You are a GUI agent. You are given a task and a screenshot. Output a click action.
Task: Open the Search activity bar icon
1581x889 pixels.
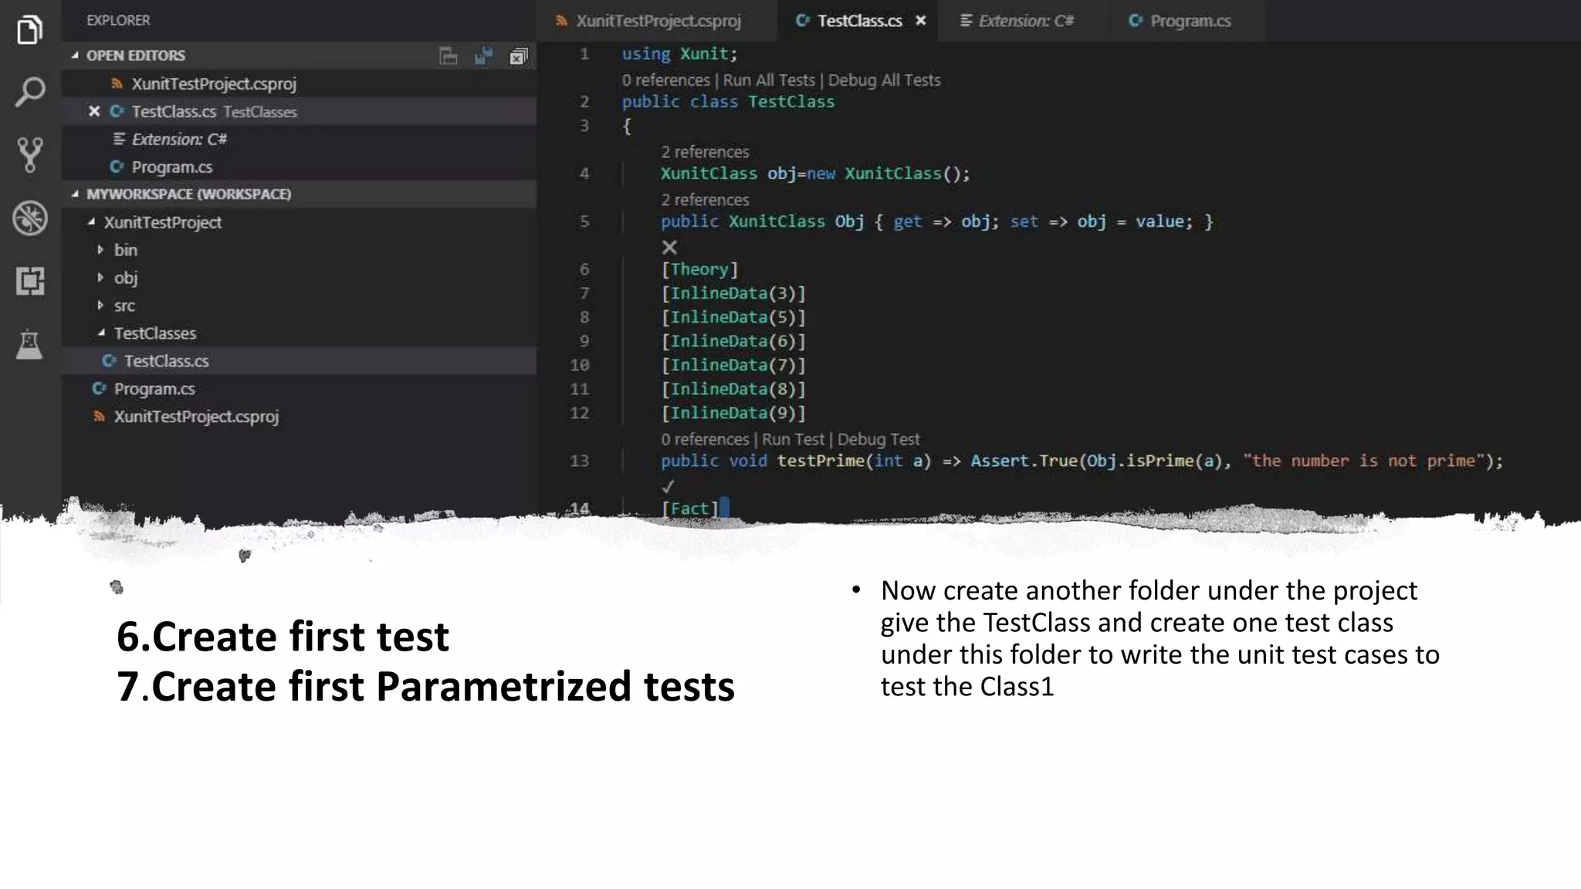click(x=29, y=93)
